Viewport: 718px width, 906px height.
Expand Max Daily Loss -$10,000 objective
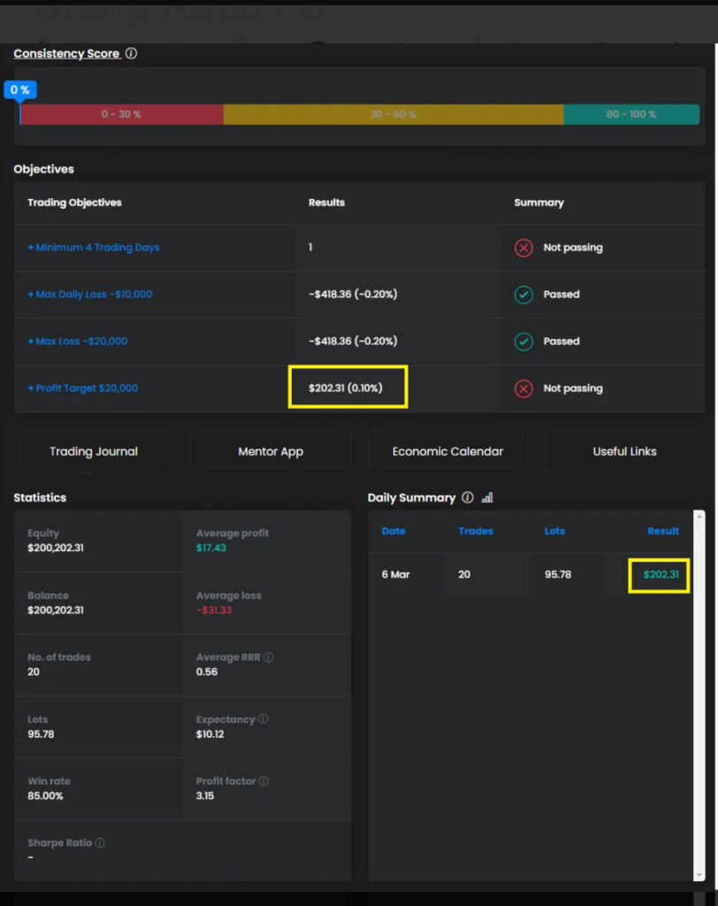pos(90,295)
